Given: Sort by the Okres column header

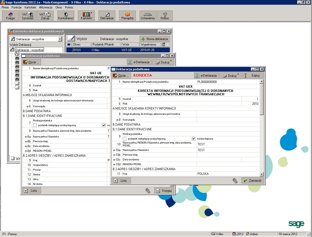Looking at the screenshot, I should coord(81,45).
